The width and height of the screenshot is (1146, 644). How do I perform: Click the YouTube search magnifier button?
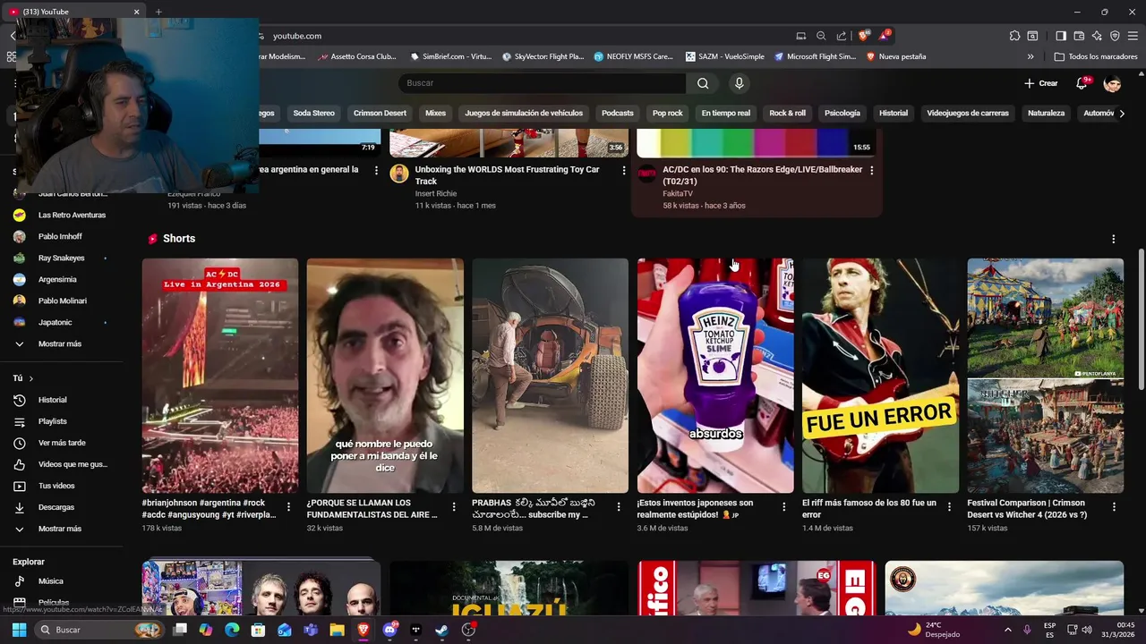[703, 83]
